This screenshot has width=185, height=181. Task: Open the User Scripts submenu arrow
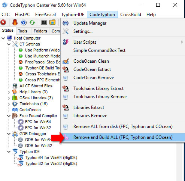(182, 42)
